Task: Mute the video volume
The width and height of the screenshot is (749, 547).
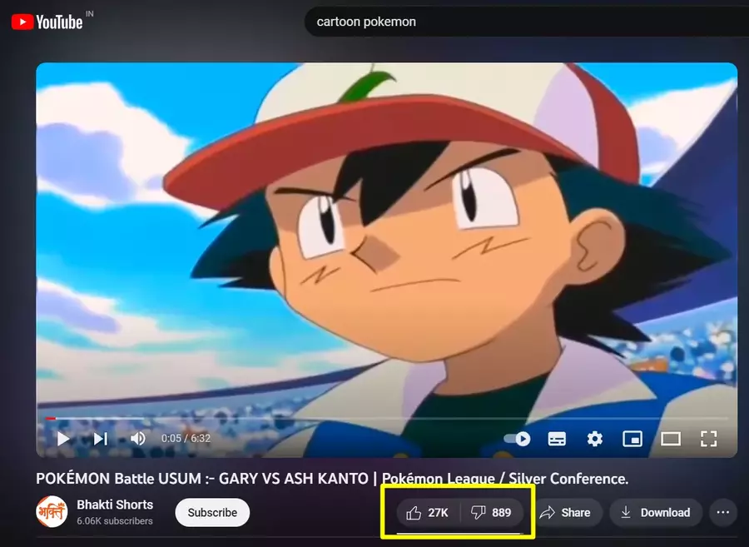Action: [137, 438]
